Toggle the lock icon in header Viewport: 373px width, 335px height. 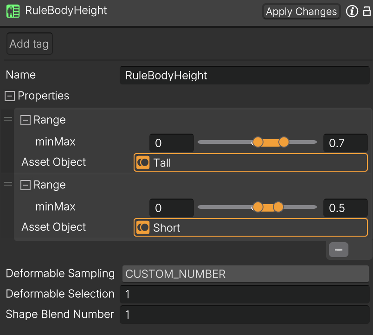coord(367,11)
